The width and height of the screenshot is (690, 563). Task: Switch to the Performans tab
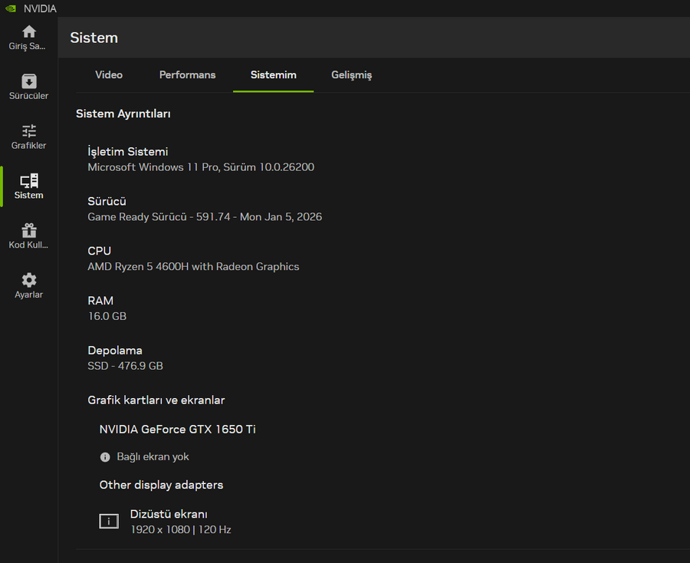coord(187,75)
